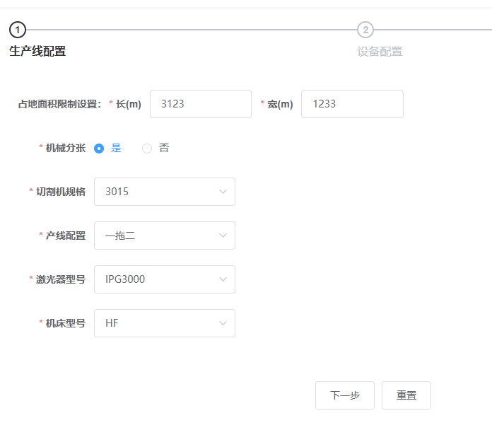
Task: Select 否 radio button for 机械分张
Action: (x=147, y=148)
